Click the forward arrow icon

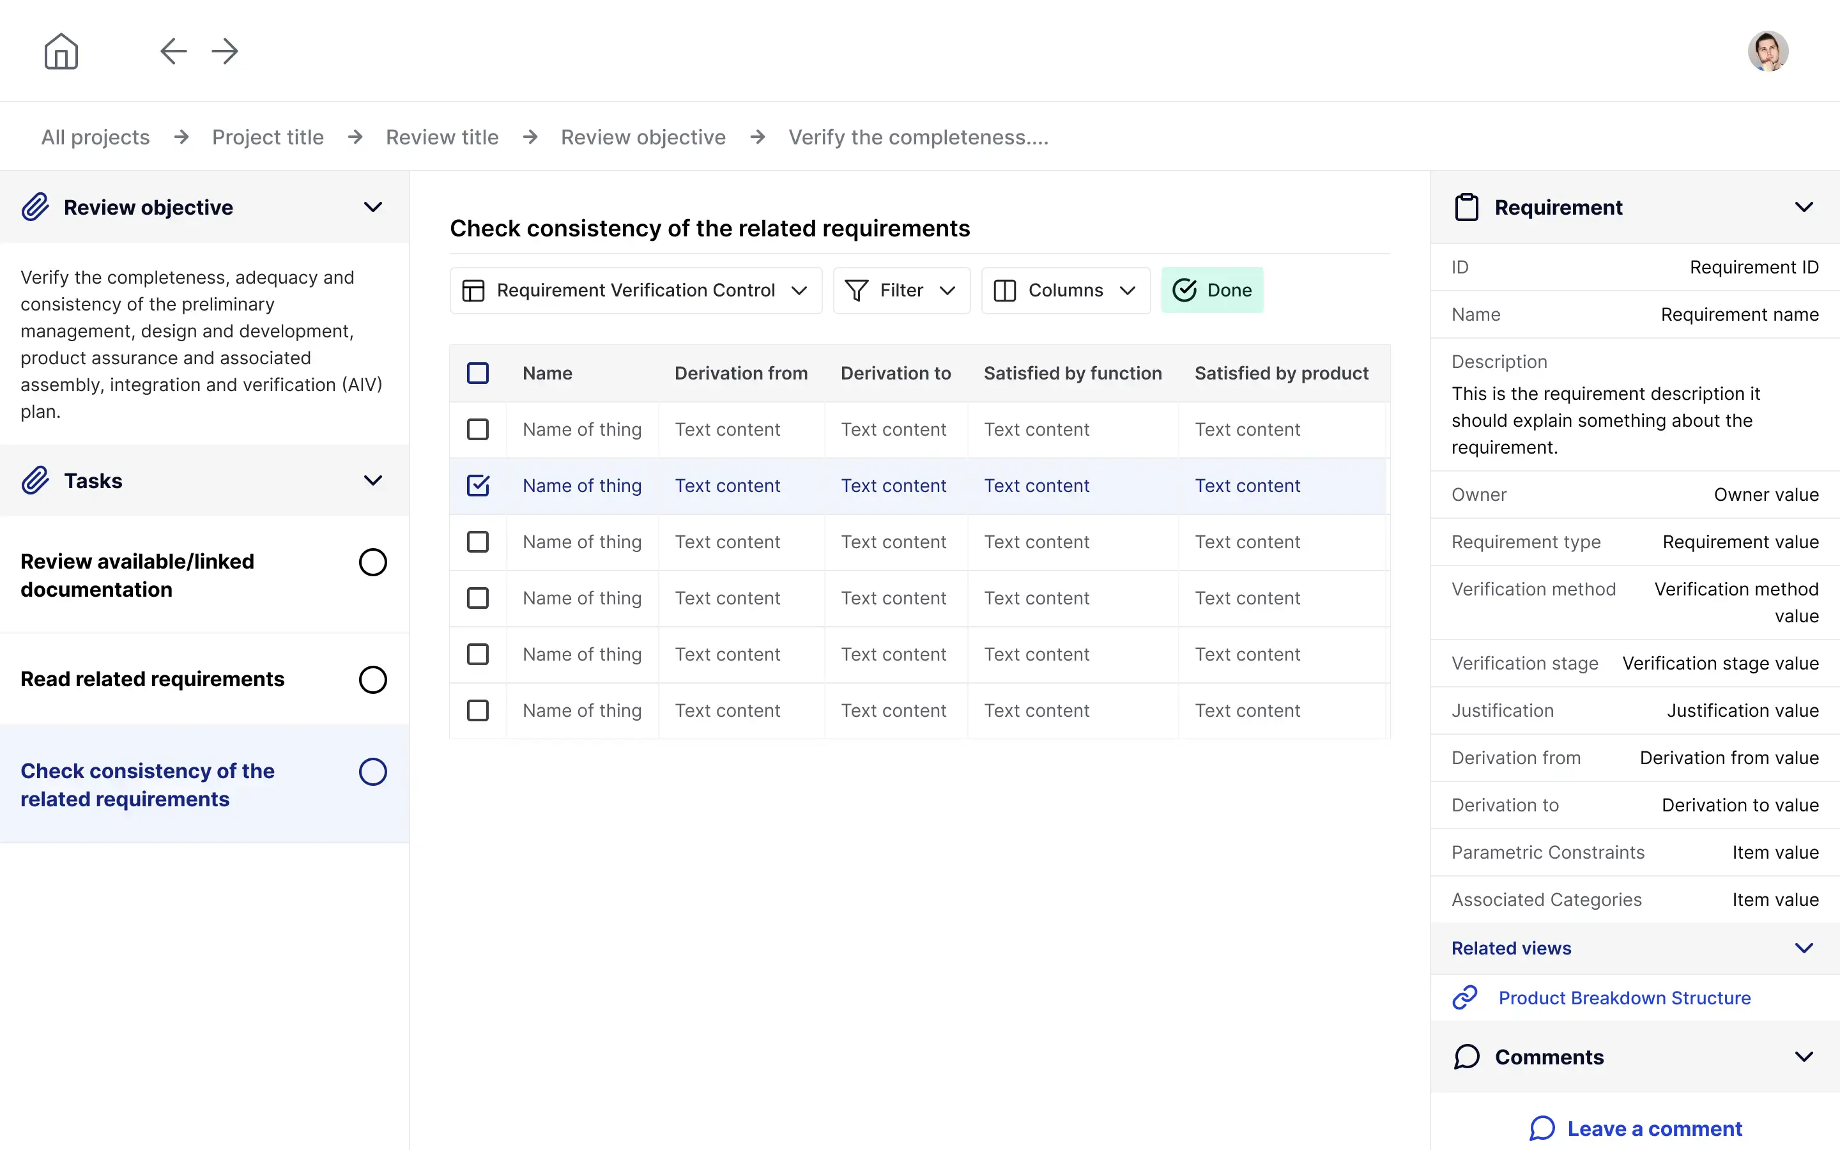pos(225,51)
